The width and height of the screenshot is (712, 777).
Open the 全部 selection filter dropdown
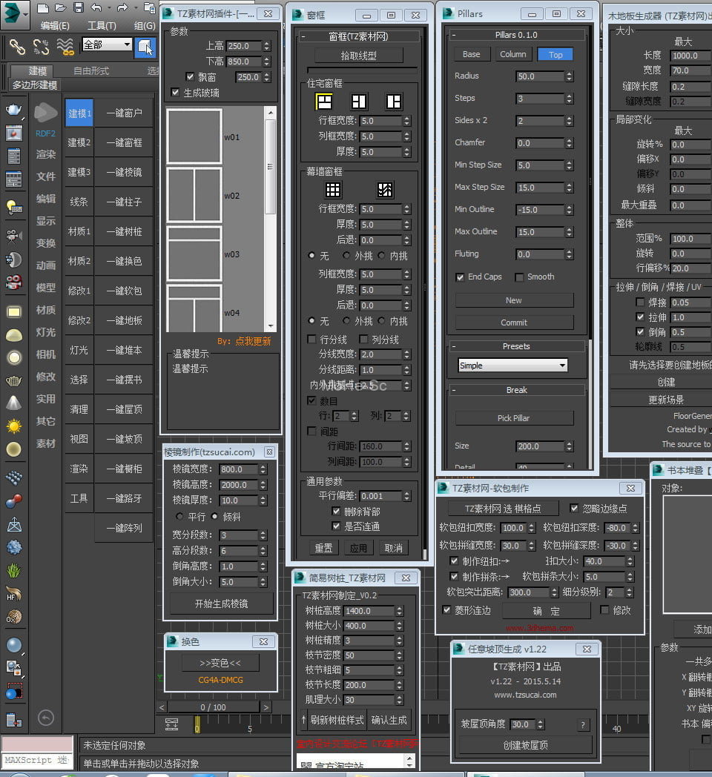[x=107, y=44]
